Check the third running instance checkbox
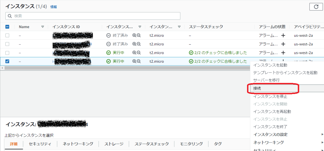This screenshot has width=324, height=151. coord(7,53)
